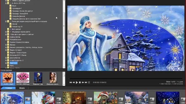Viewport: 186px width, 104px height.
Task: Expand the PSAutoRecover folder
Action: 6,40
